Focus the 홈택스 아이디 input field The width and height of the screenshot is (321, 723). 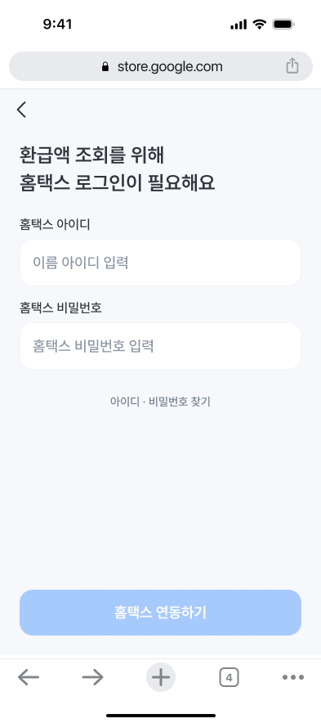(x=160, y=263)
